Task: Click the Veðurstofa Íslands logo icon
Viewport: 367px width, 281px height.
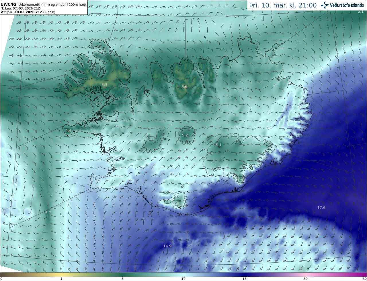Action: tap(325, 5)
